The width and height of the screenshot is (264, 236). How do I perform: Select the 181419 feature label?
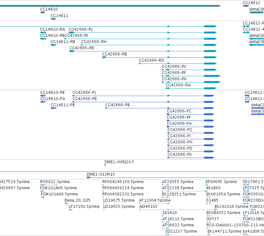pyautogui.click(x=169, y=213)
